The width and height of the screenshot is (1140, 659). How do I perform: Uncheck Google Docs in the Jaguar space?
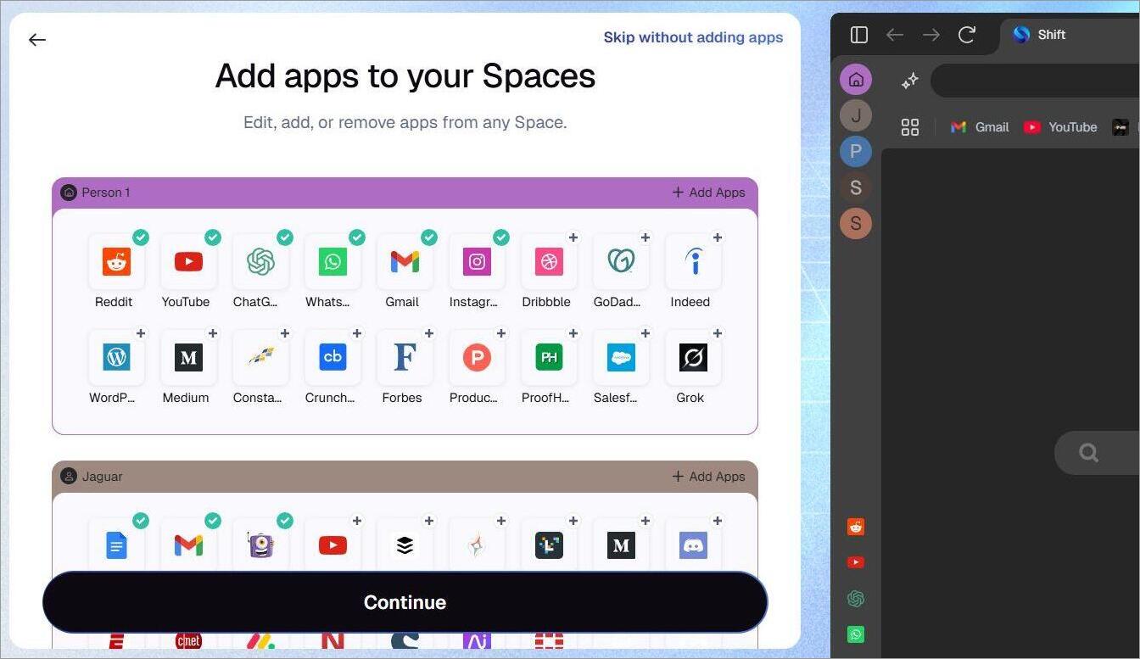point(141,521)
